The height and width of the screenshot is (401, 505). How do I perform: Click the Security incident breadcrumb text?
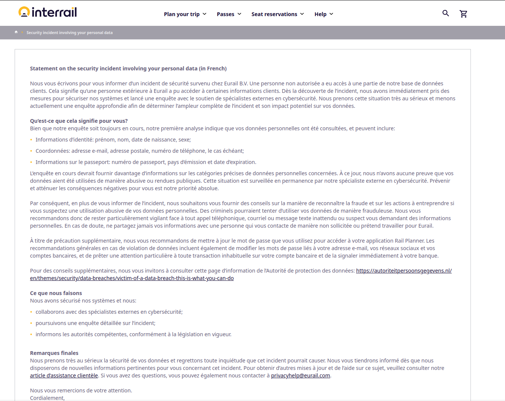69,33
